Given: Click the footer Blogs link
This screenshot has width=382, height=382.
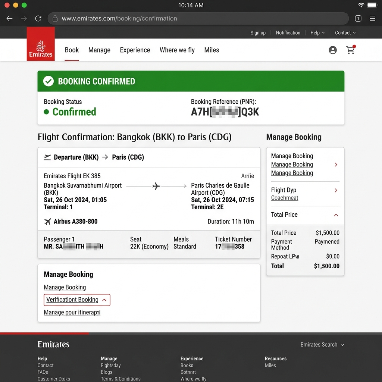Looking at the screenshot, I should click(x=106, y=372).
